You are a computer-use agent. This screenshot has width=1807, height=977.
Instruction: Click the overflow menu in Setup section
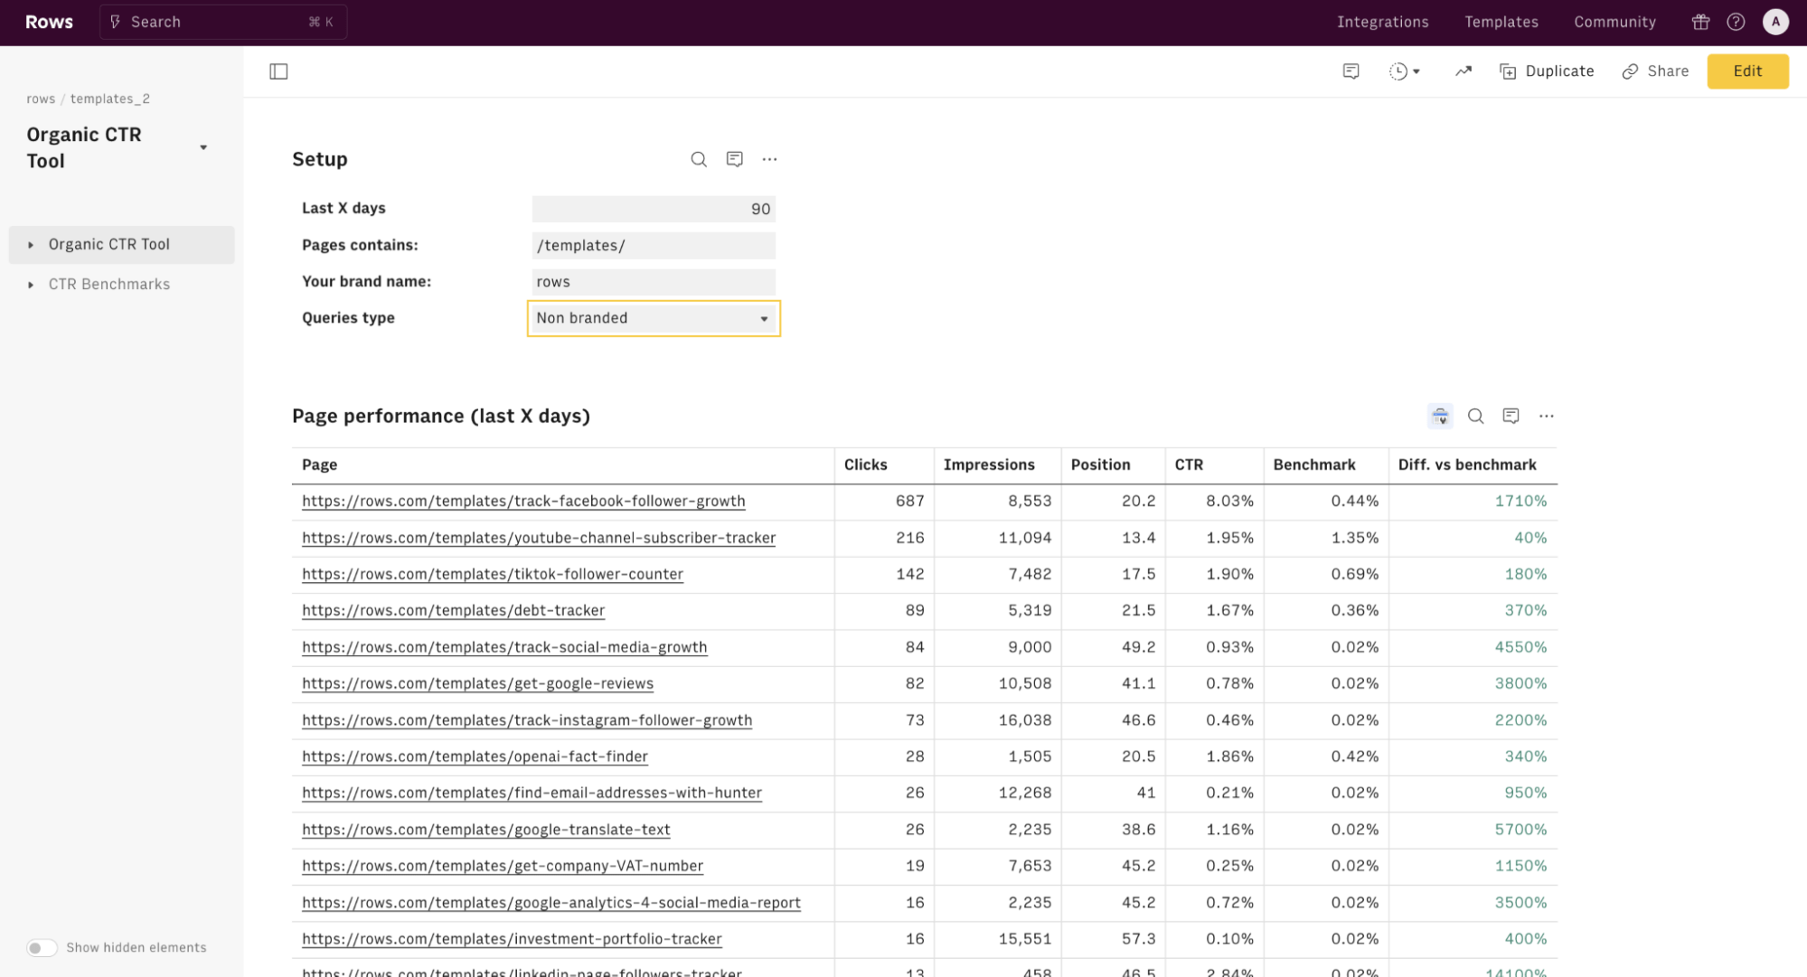(770, 157)
